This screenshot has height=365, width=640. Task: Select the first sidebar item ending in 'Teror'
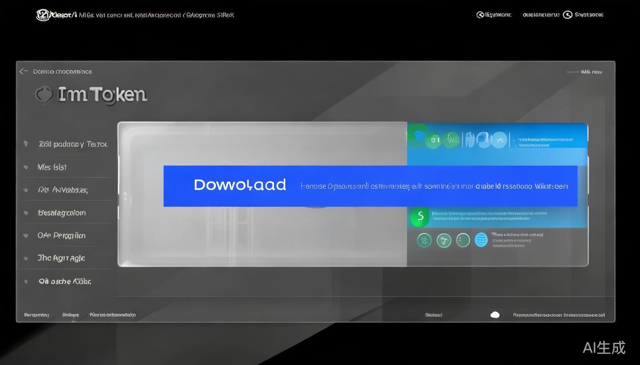(x=73, y=144)
